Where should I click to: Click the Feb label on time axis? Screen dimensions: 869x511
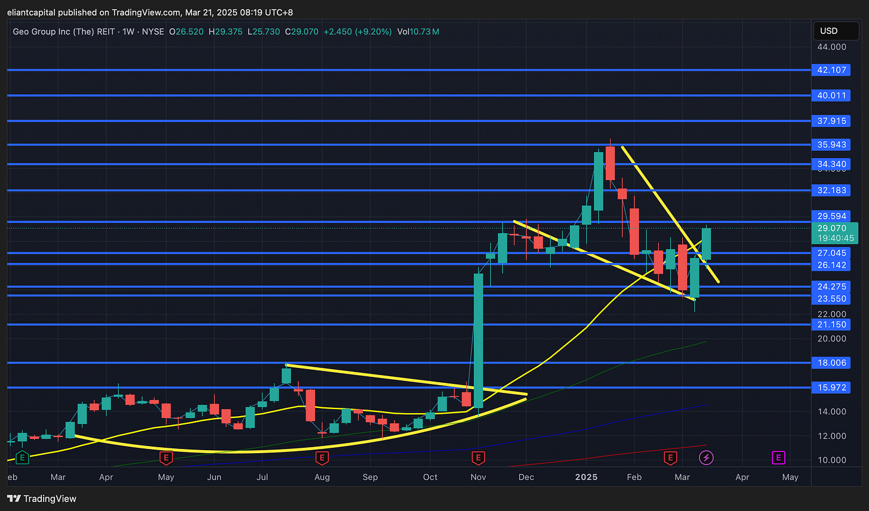(x=634, y=477)
